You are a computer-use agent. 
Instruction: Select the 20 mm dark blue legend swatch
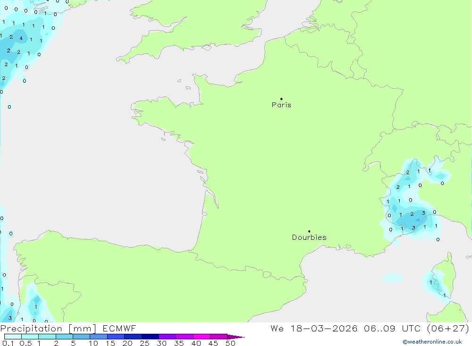pyautogui.click(x=133, y=337)
